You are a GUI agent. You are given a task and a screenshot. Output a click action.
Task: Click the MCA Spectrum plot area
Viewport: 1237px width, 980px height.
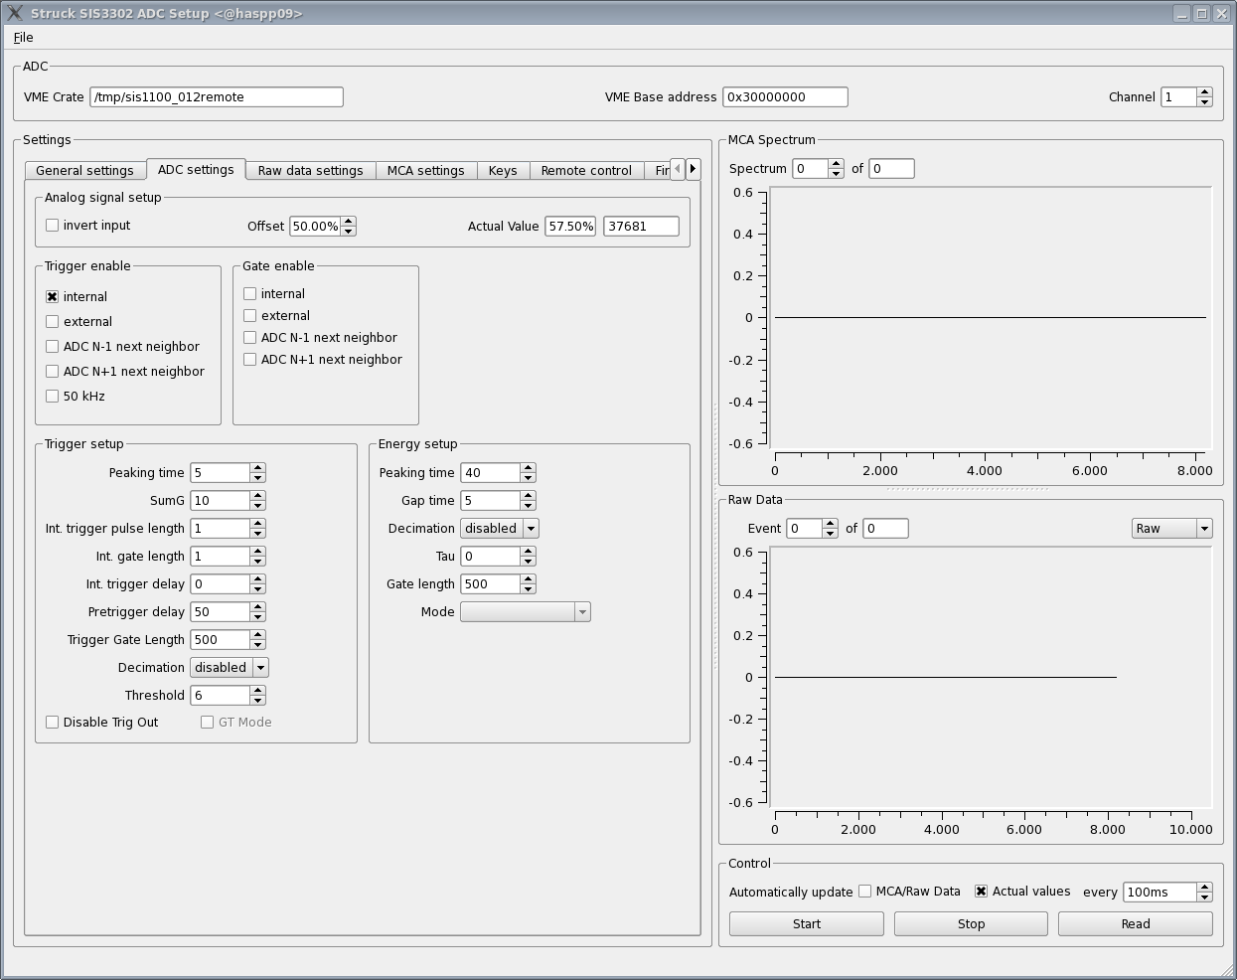tap(991, 318)
